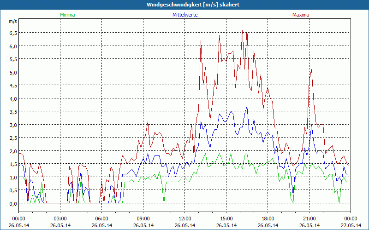Click the 4,0 y-axis value
This screenshot has height=230, width=369.
click(13, 99)
